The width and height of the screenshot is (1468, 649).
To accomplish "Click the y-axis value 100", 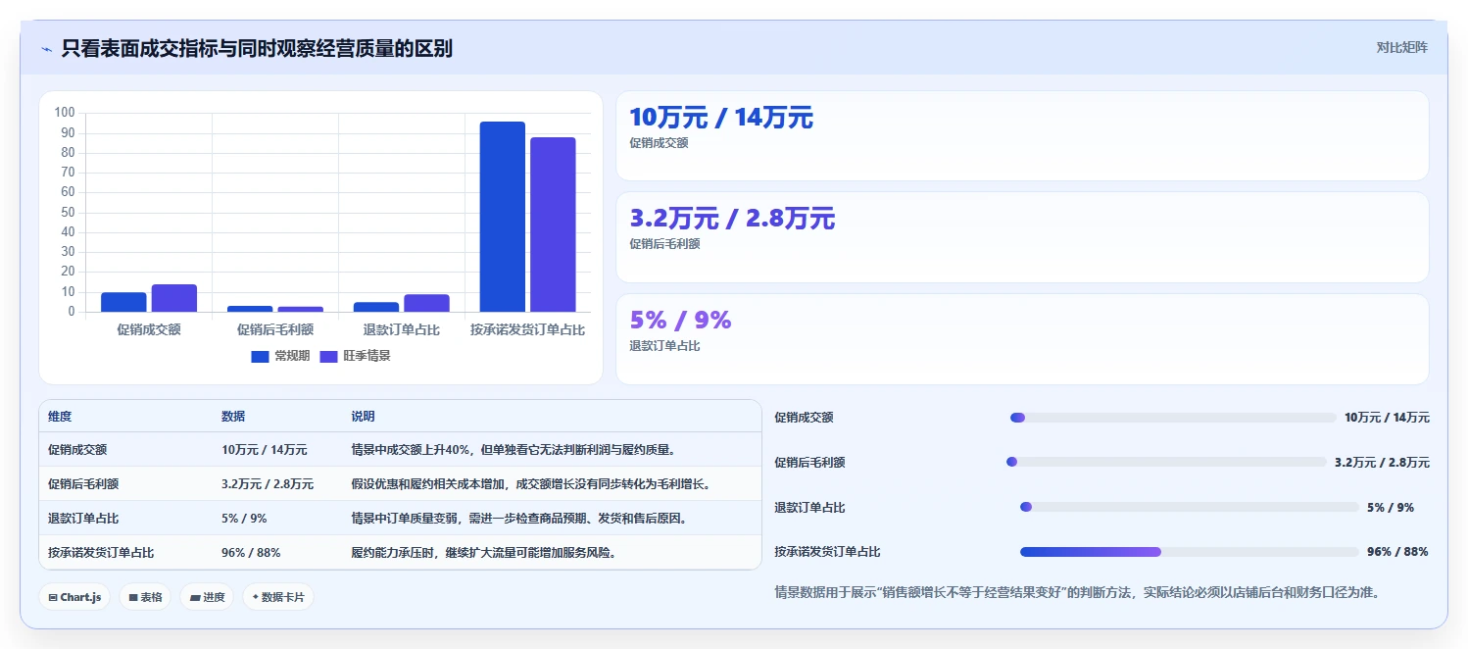I will (x=66, y=113).
